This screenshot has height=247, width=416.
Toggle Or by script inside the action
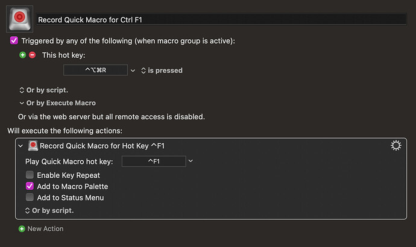point(49,210)
